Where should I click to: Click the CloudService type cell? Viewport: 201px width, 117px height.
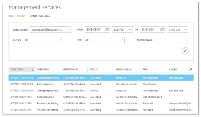click(x=149, y=84)
